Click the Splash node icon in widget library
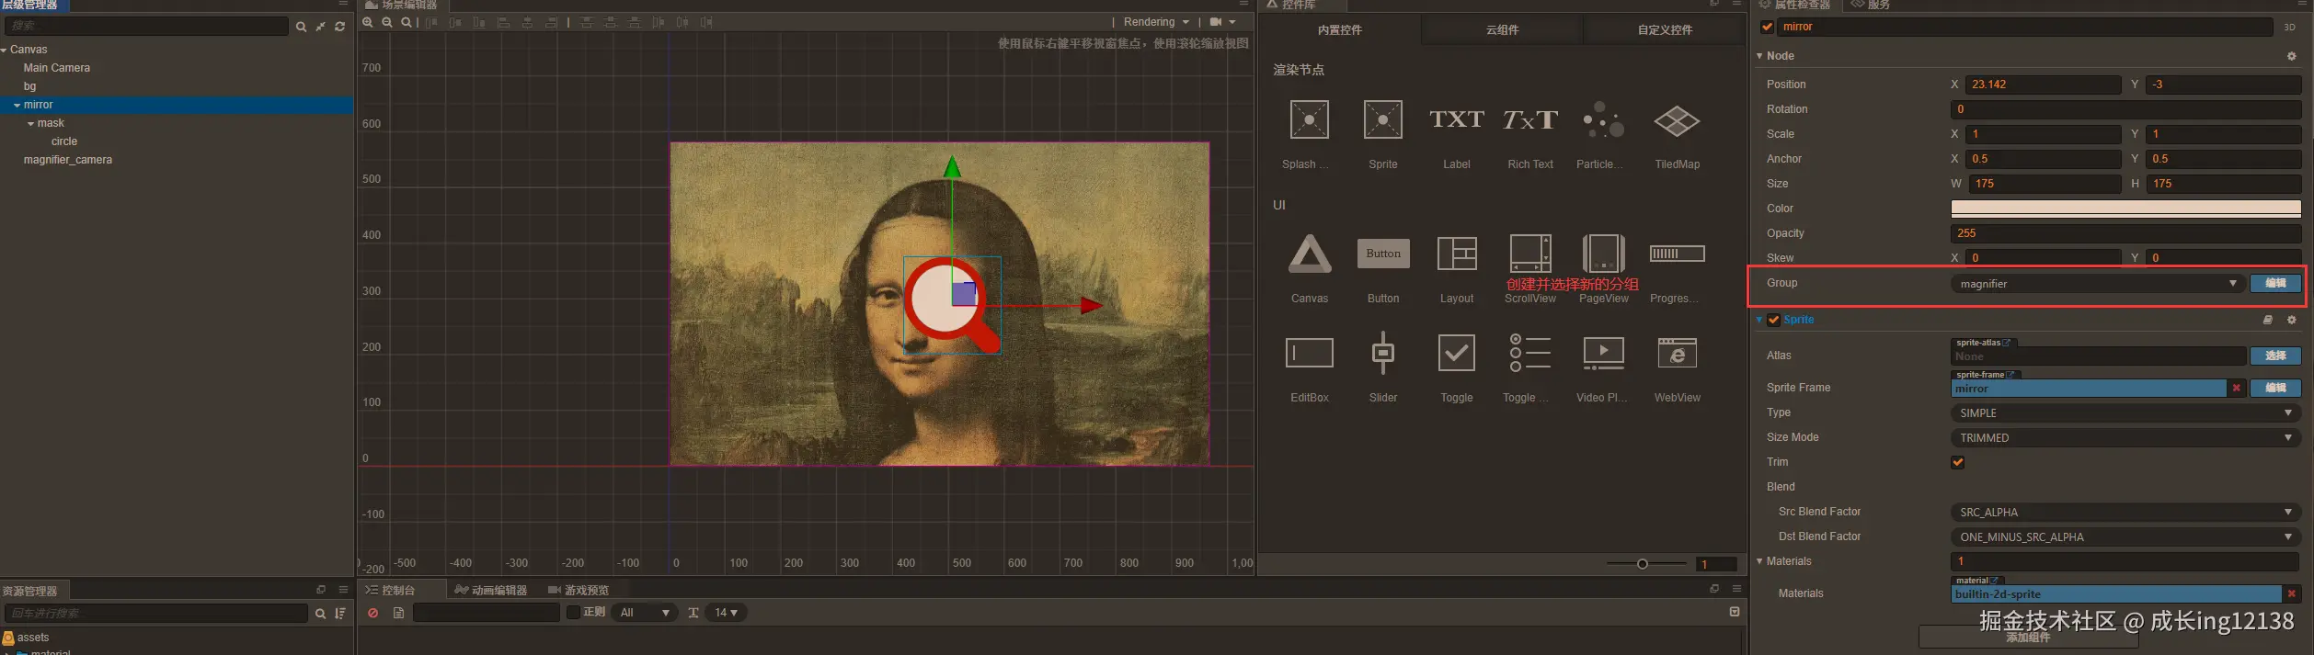Screen dimensions: 2314x655 point(1310,120)
